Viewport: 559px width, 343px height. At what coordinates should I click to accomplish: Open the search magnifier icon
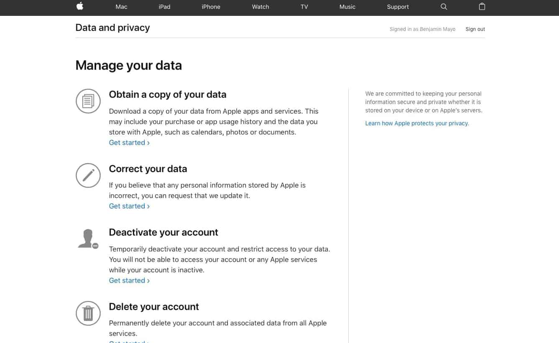(444, 7)
